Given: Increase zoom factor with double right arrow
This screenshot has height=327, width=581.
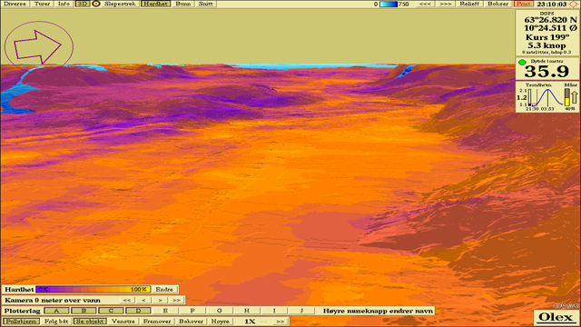Looking at the screenshot, I should 281,322.
